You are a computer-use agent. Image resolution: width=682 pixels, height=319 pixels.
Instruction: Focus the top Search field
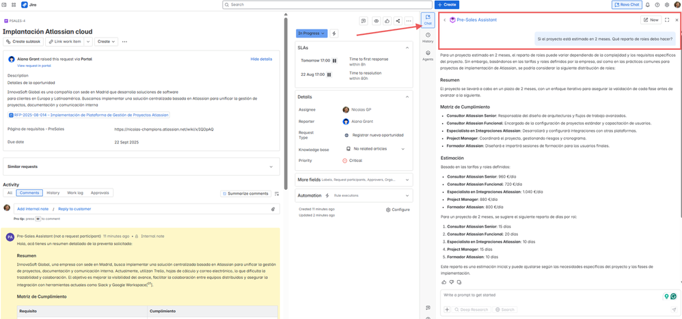tap(327, 5)
